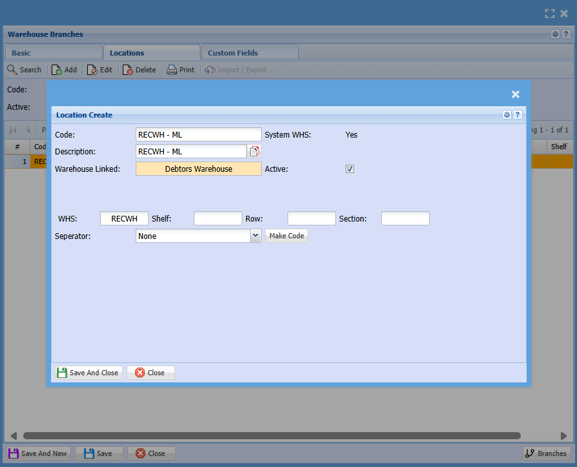This screenshot has height=467, width=577.
Task: Click the Debtors Warehouse linked field
Action: (x=198, y=169)
